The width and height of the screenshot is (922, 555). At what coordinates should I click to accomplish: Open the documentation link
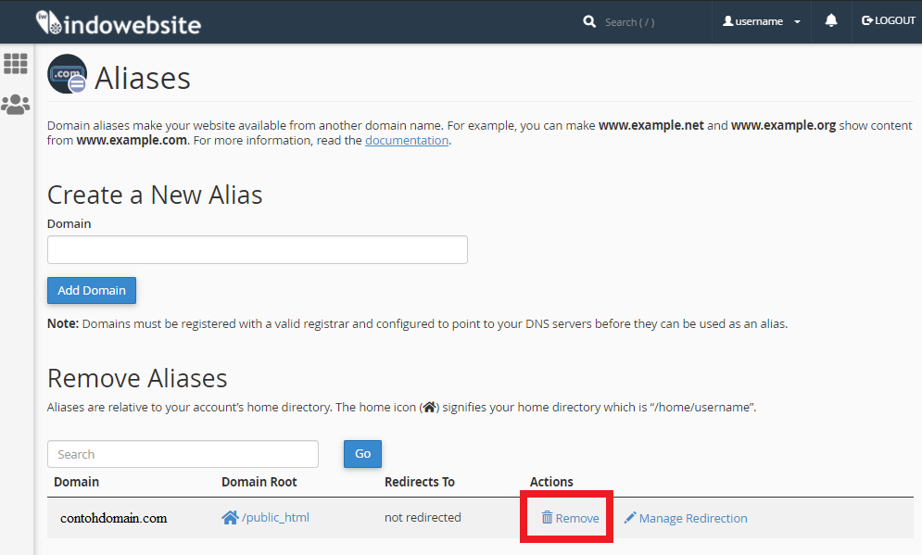pyautogui.click(x=407, y=141)
